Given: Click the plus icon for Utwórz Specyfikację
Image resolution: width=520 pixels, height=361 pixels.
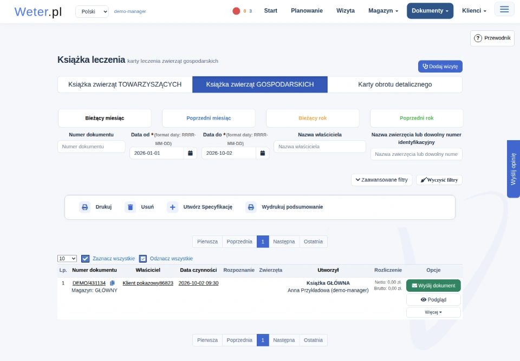Looking at the screenshot, I should click(172, 207).
